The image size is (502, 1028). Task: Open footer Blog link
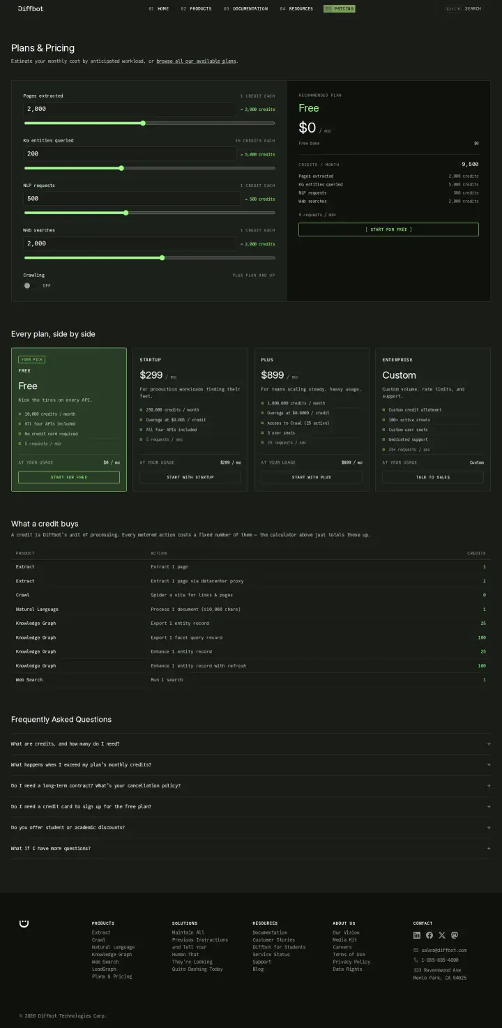point(258,969)
